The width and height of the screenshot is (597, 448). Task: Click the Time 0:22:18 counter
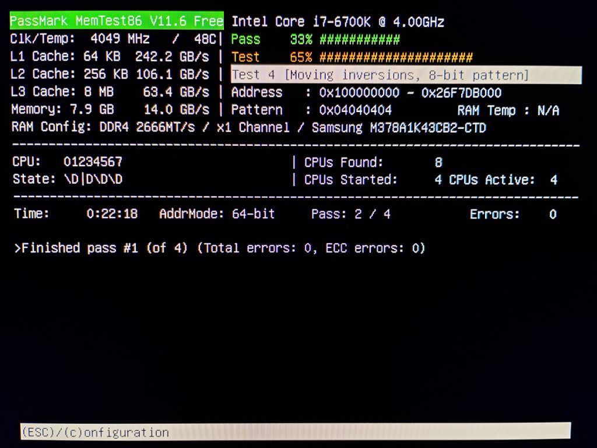(76, 213)
